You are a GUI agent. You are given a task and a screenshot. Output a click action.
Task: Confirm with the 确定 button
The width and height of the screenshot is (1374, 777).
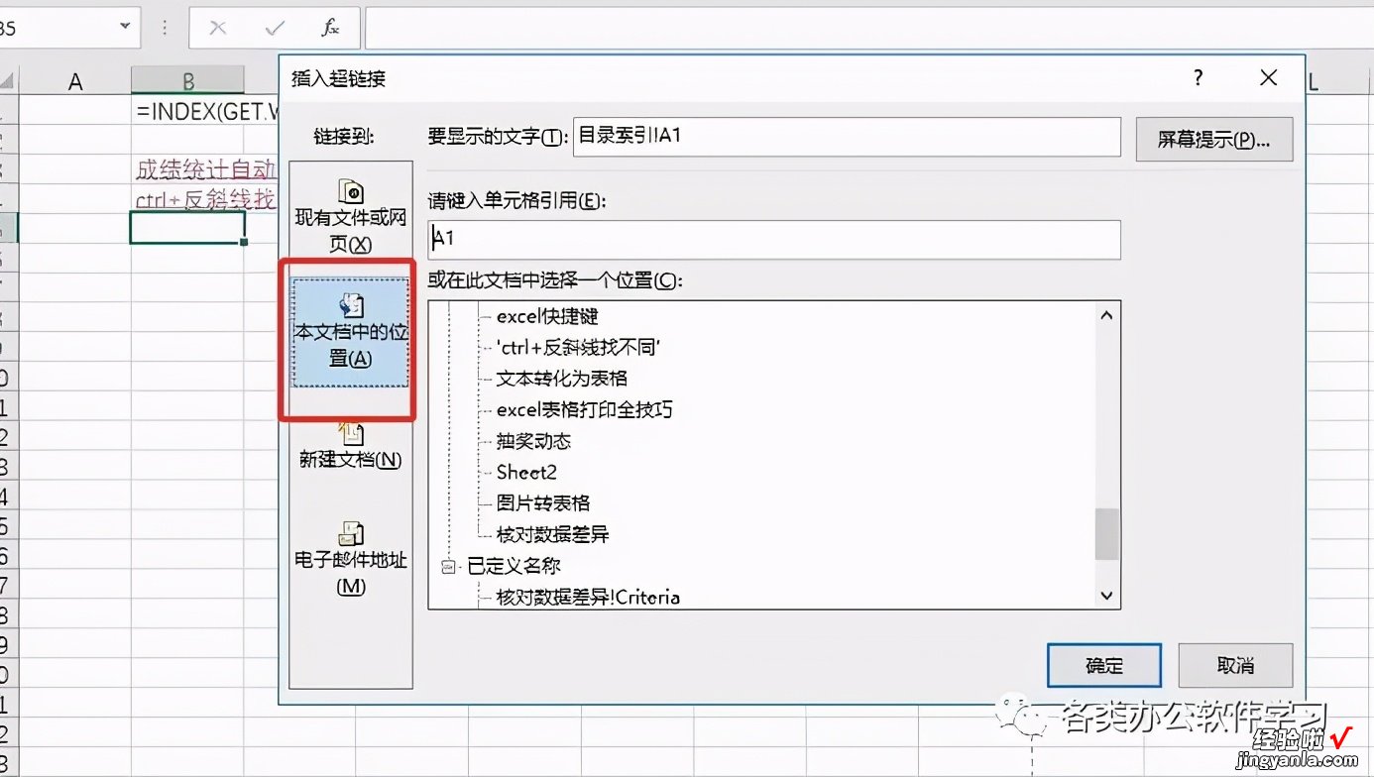[1103, 665]
